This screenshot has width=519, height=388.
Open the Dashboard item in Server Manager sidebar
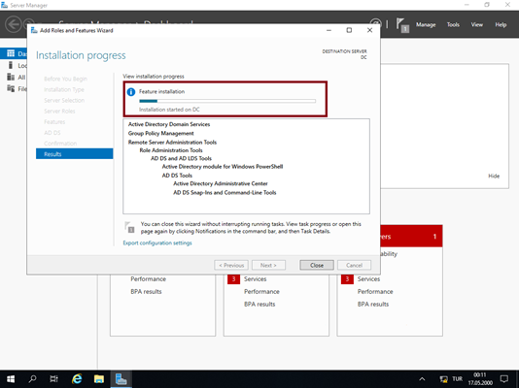(x=14, y=53)
